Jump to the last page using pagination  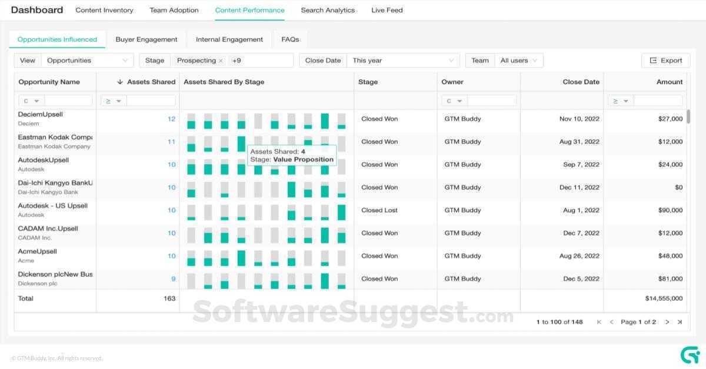(680, 321)
